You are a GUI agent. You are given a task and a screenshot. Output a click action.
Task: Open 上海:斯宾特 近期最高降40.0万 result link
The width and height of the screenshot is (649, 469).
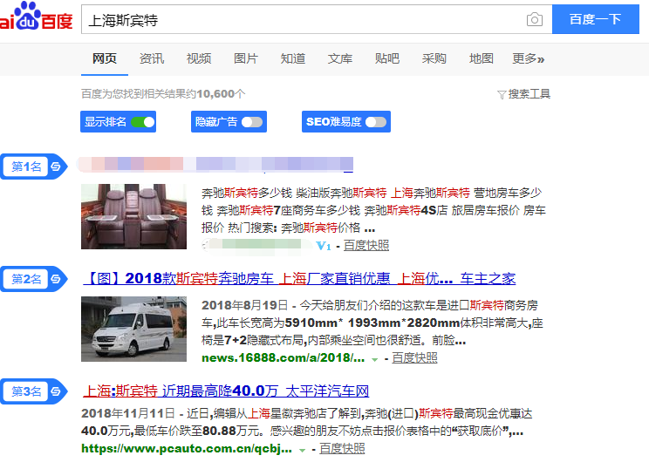(226, 391)
